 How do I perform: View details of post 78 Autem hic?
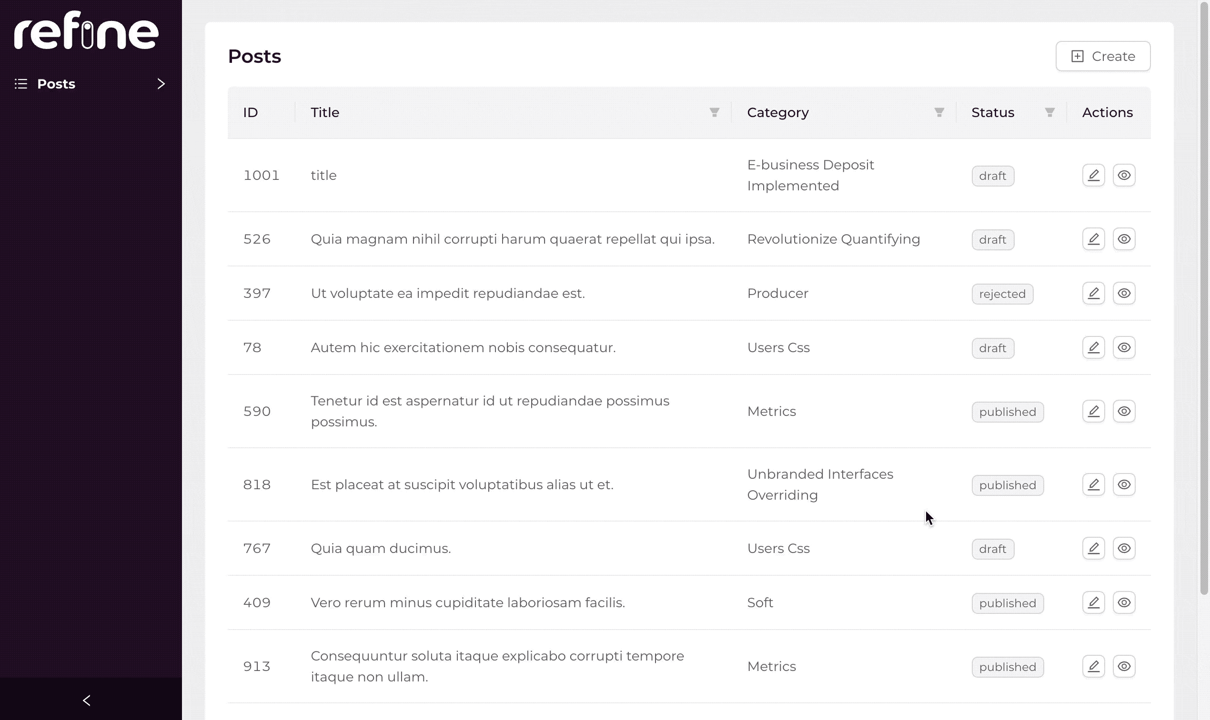[x=1125, y=347]
